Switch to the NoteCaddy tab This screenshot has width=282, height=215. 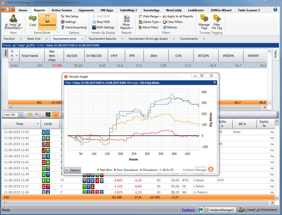[x=174, y=10]
